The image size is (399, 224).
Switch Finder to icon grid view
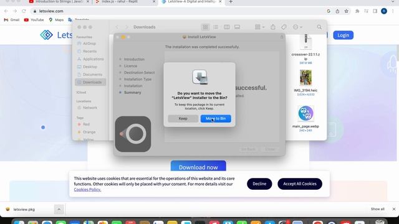coord(205,27)
